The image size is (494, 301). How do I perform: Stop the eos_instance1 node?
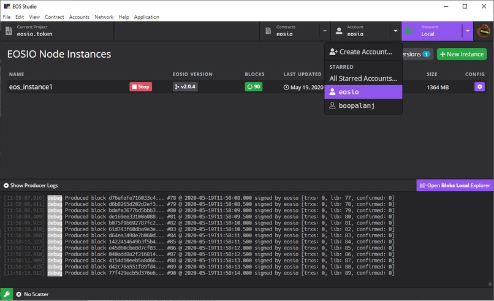tap(140, 86)
